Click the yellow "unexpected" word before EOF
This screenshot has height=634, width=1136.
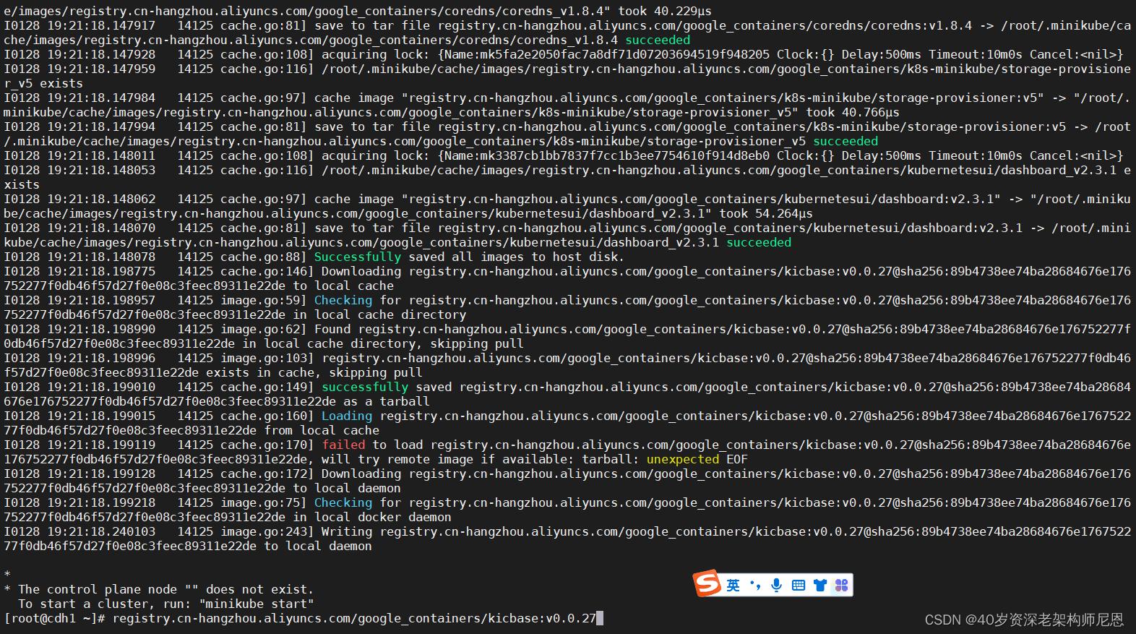point(682,459)
